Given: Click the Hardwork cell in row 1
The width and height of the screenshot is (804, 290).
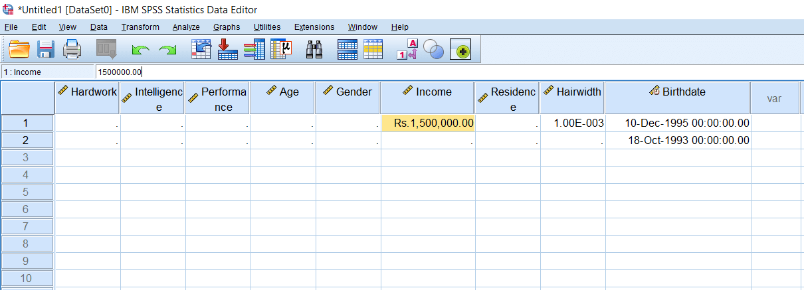Looking at the screenshot, I should tap(87, 123).
